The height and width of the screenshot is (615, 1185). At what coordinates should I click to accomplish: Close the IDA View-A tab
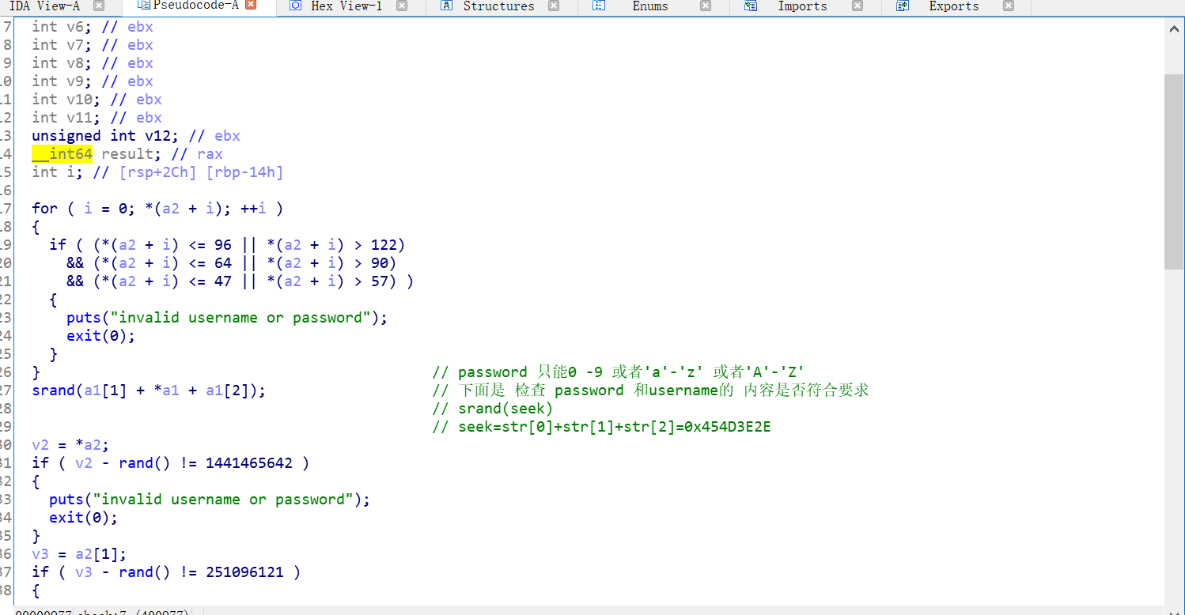pyautogui.click(x=98, y=6)
